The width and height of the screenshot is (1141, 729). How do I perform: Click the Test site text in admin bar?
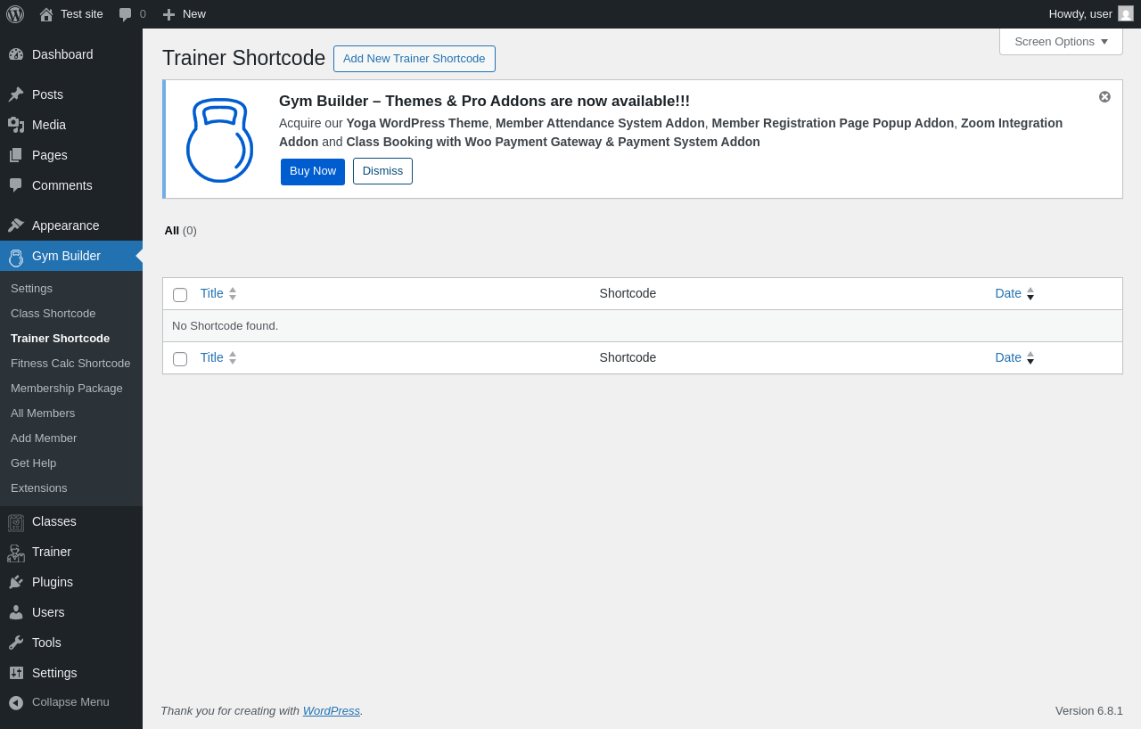[x=82, y=14]
